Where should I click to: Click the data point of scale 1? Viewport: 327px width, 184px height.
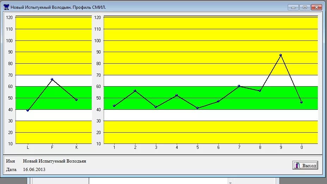pyautogui.click(x=114, y=106)
